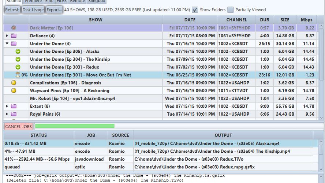Click hourglass icon on Ep 301 row
This screenshot has width=325, height=183.
18,75
